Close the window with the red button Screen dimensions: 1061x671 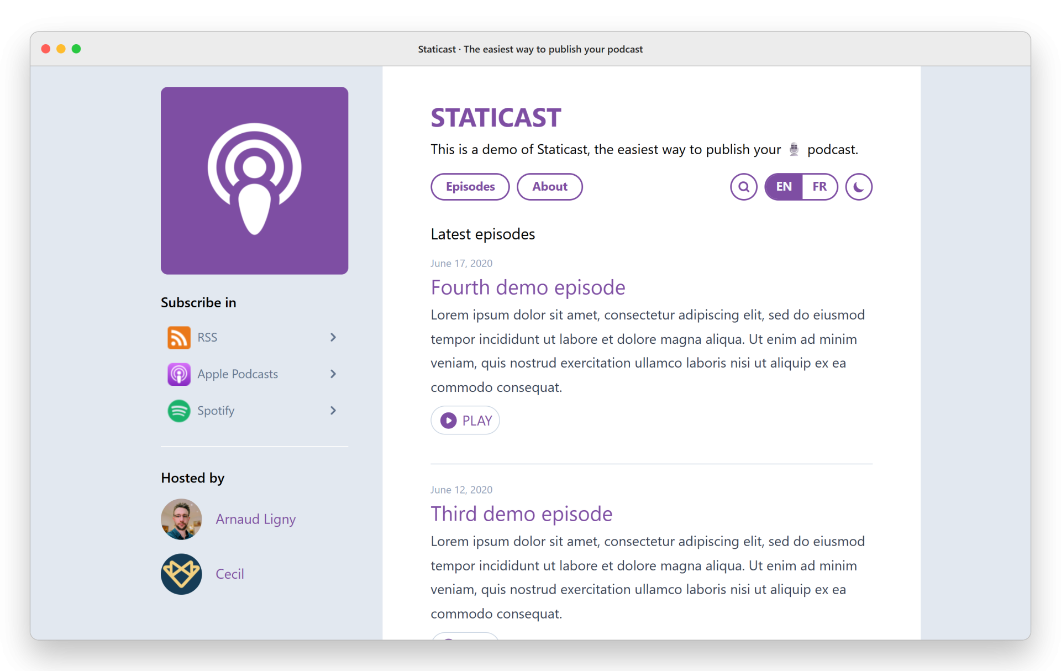(x=46, y=49)
